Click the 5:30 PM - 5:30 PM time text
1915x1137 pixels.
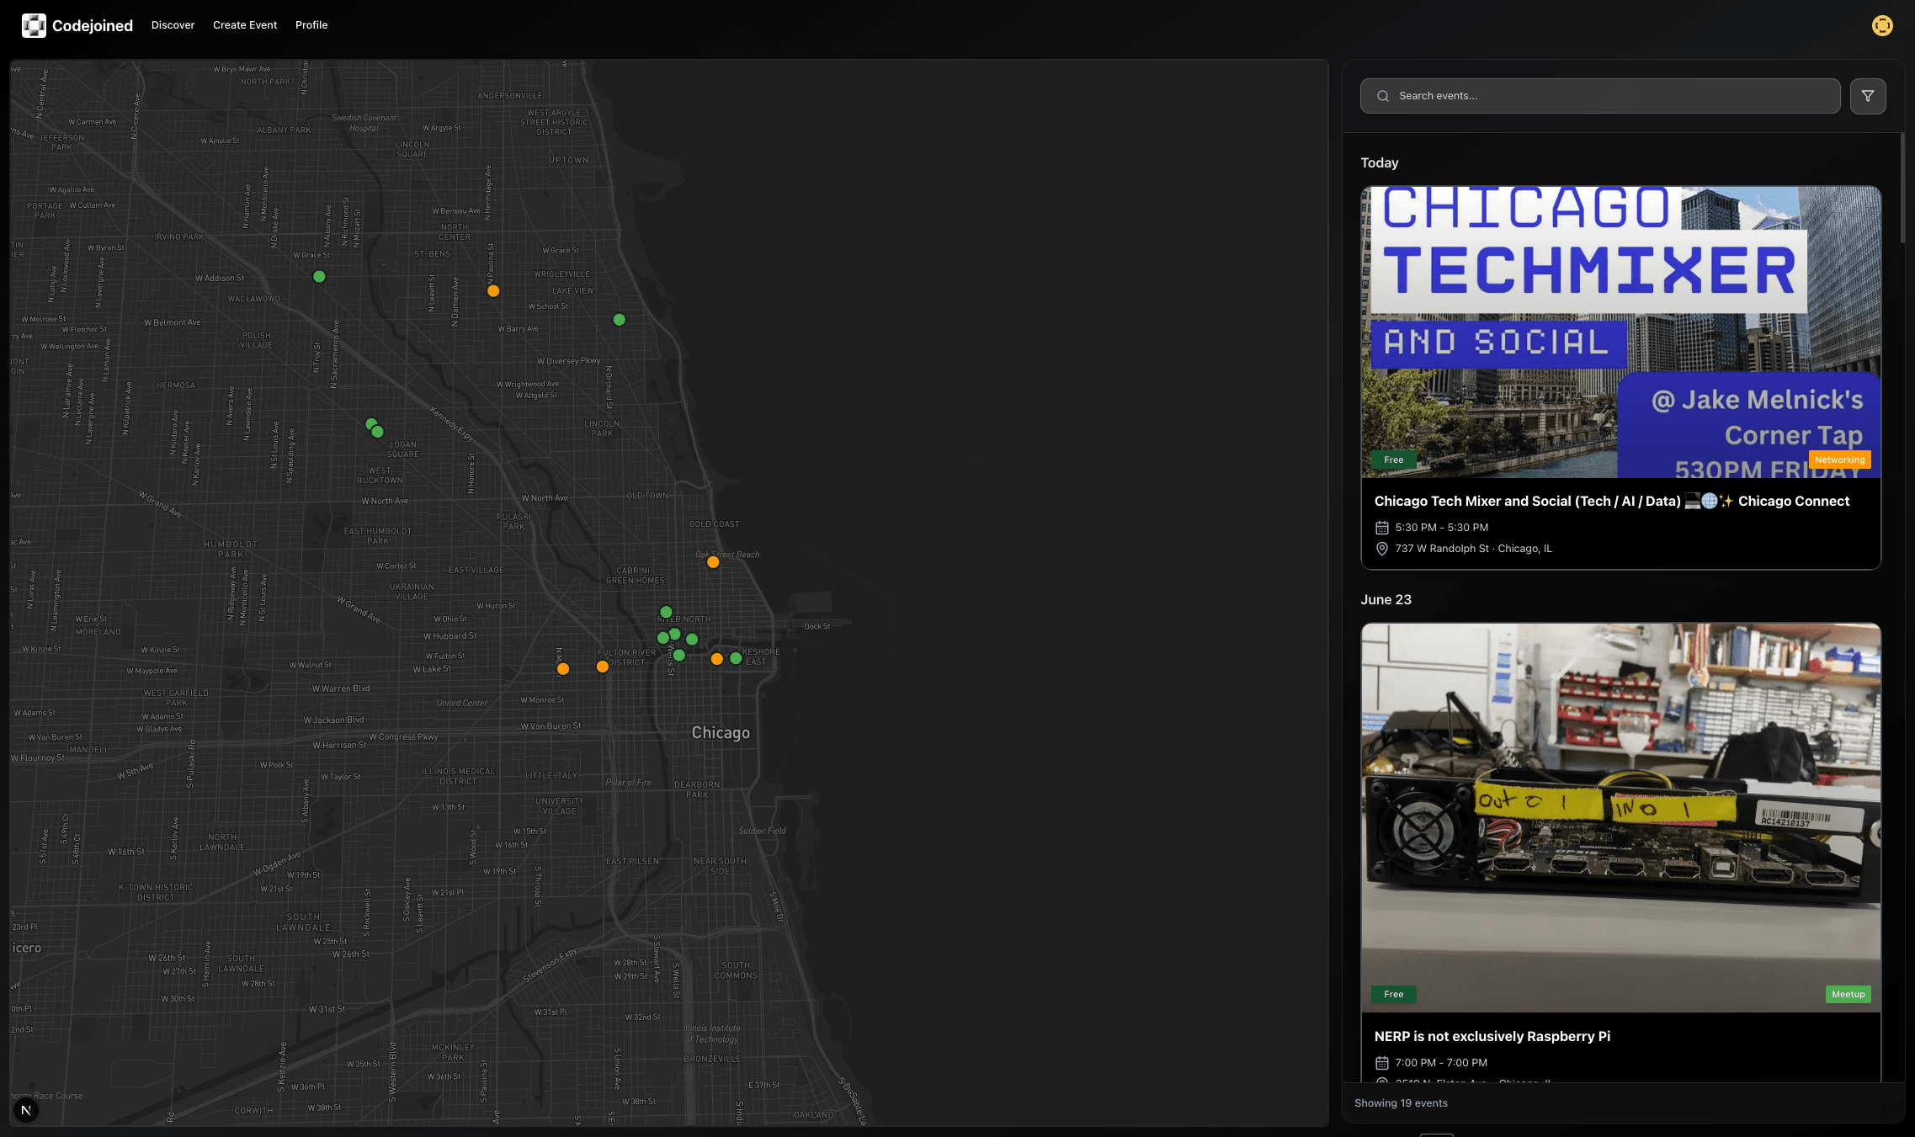[x=1441, y=528]
